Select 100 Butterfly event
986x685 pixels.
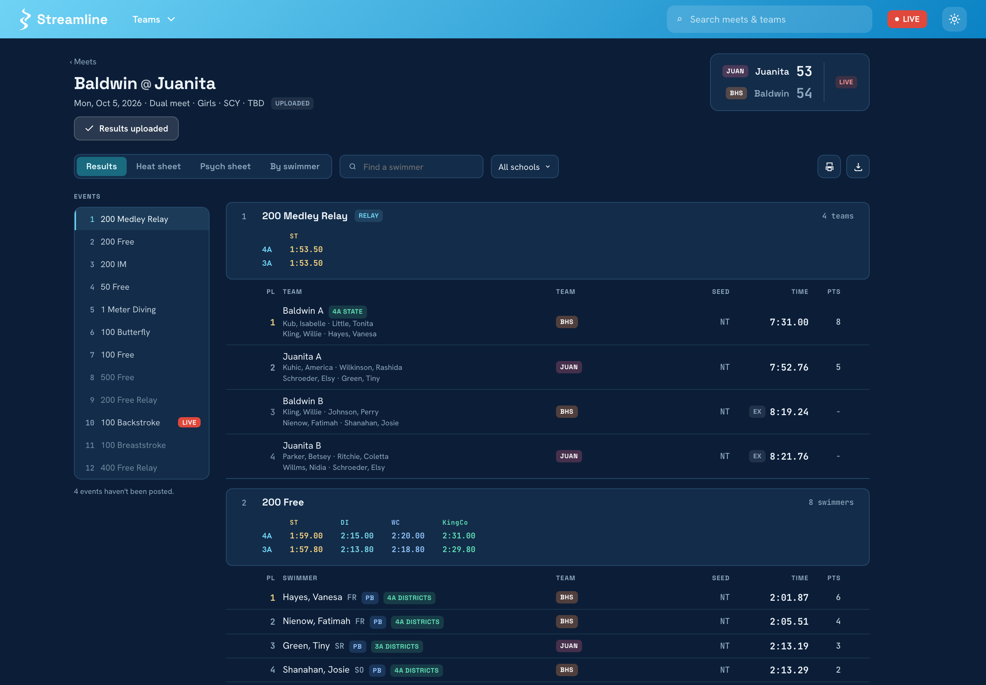(x=142, y=332)
